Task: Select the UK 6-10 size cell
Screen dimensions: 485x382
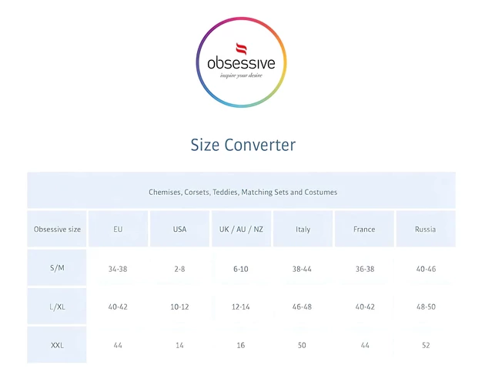Action: point(241,269)
